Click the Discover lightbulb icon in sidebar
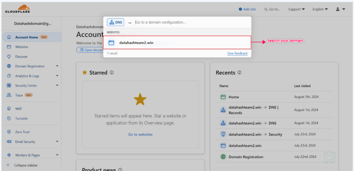The width and height of the screenshot is (354, 171). tap(9, 57)
